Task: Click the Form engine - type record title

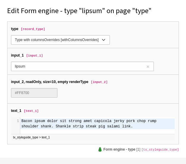Action: coord(119,149)
